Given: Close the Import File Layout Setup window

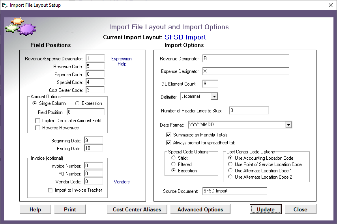Looking at the screenshot, I should [331, 5].
